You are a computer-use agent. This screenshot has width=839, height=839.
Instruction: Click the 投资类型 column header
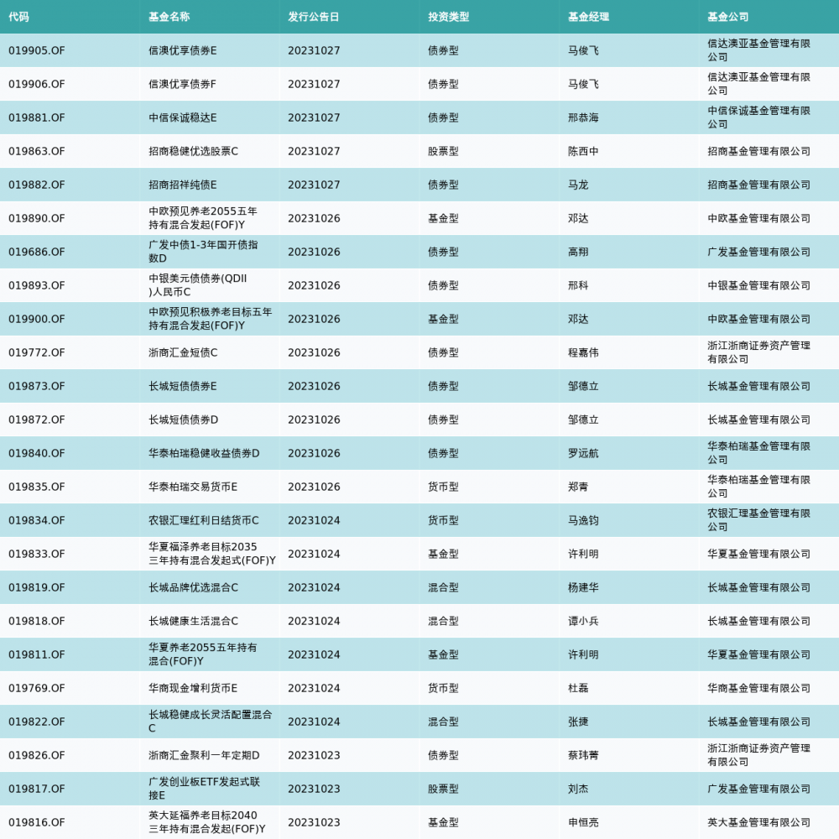(x=448, y=17)
